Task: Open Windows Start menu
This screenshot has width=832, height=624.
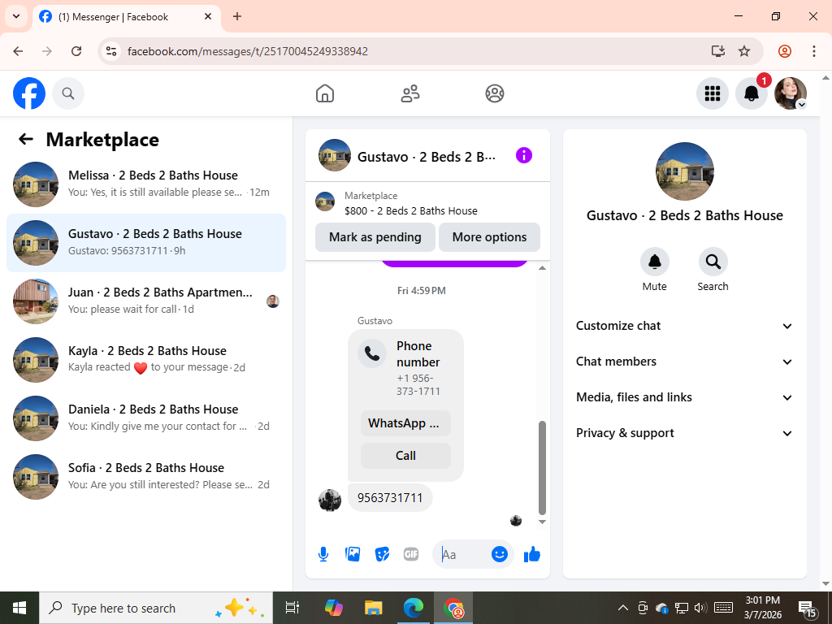Action: pyautogui.click(x=19, y=608)
